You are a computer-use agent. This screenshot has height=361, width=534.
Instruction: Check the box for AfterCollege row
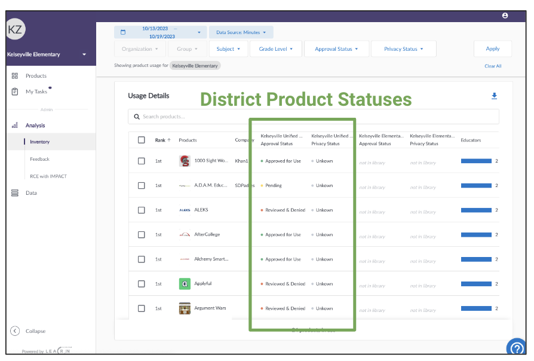pos(142,234)
